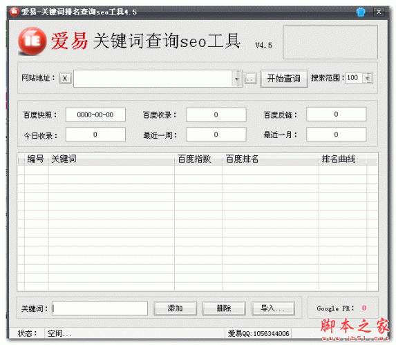The image size is (396, 345).
Task: Click the 关键词 input box at bottom
Action: (x=100, y=308)
